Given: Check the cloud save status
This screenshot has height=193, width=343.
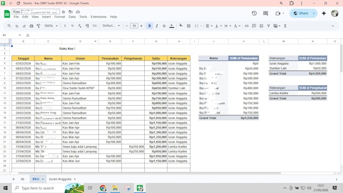Looking at the screenshot, I should (x=78, y=12).
